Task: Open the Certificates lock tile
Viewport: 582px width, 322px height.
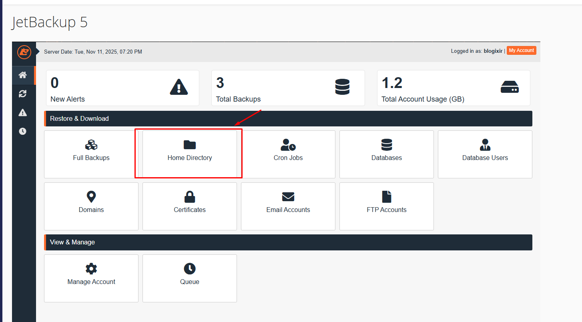Action: (190, 206)
